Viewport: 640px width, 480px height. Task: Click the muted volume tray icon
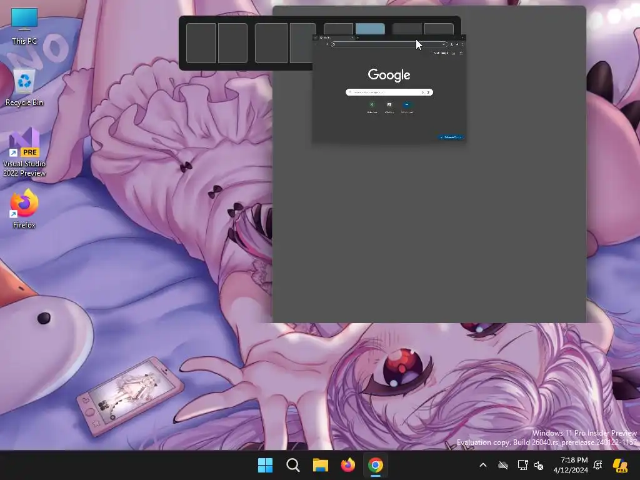539,465
